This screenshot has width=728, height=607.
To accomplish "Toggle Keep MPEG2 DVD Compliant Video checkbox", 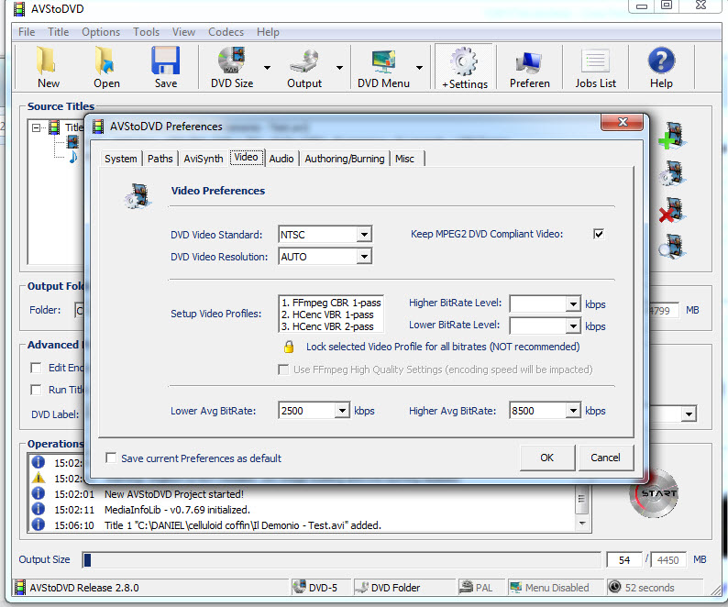I will point(599,234).
